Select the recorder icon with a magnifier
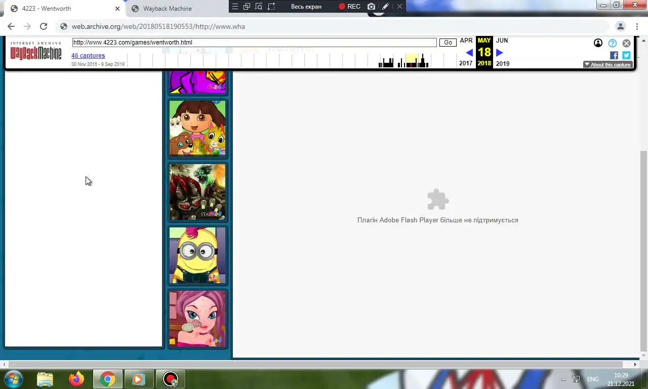The width and height of the screenshot is (648, 389). pos(259,7)
